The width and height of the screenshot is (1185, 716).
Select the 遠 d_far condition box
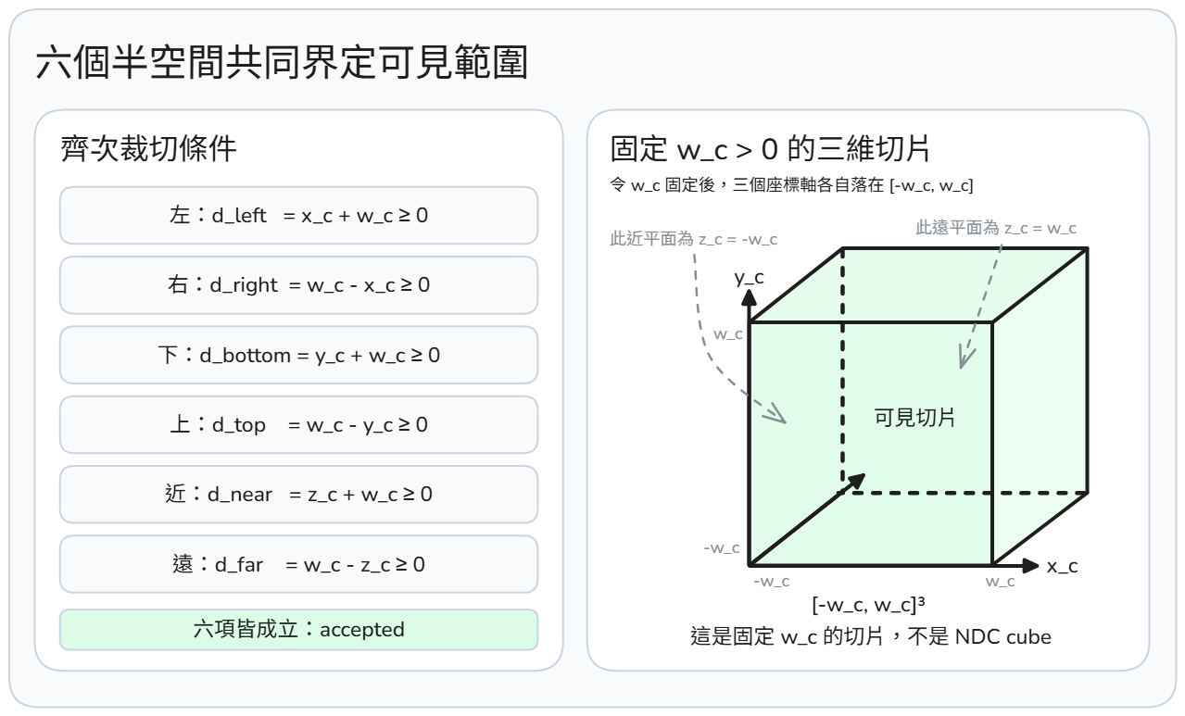coord(298,564)
